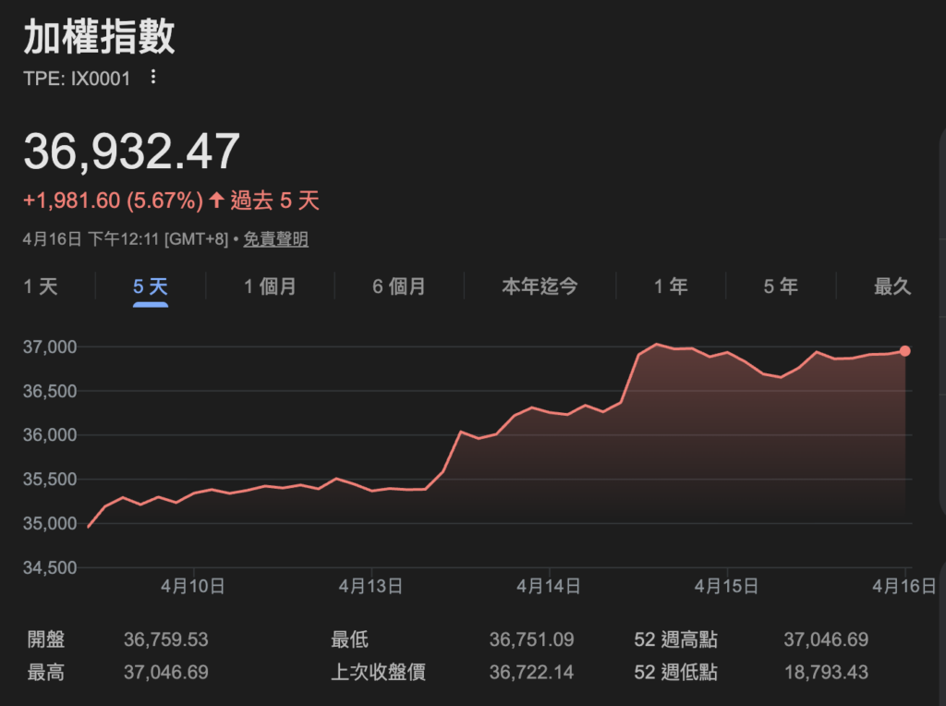Choose the 5 年 range tab
The image size is (946, 706).
click(781, 286)
